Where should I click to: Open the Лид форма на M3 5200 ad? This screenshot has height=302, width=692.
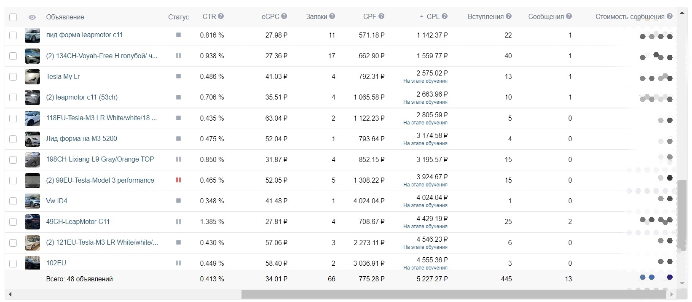click(81, 139)
